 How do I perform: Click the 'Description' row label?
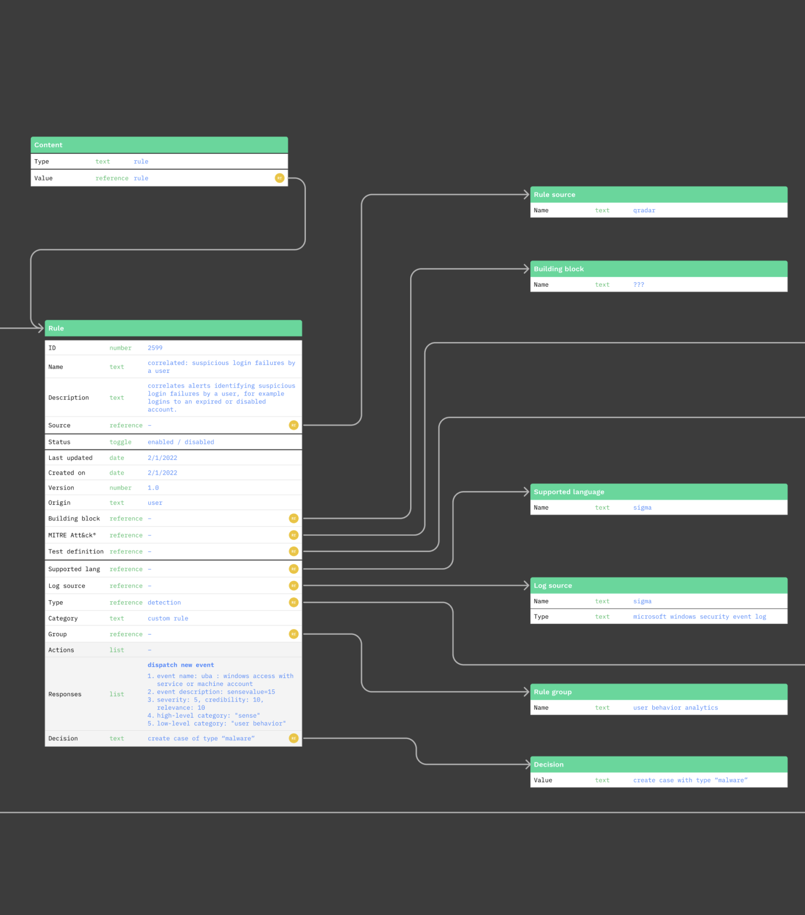[x=69, y=397]
